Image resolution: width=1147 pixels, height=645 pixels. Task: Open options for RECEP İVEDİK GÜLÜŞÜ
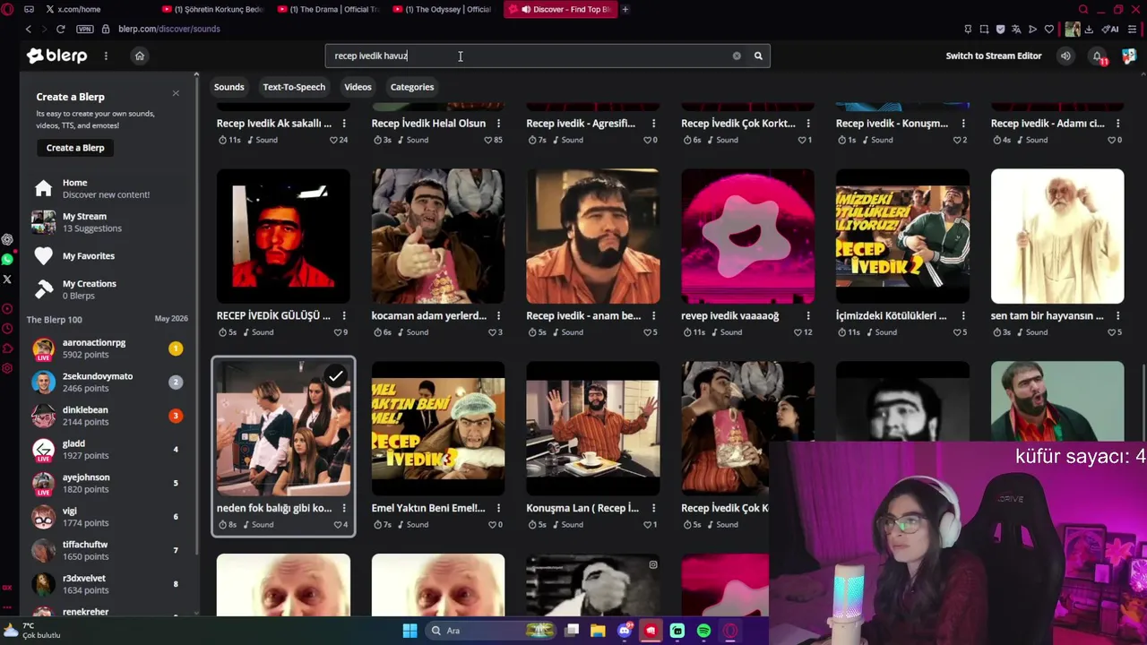coord(344,315)
